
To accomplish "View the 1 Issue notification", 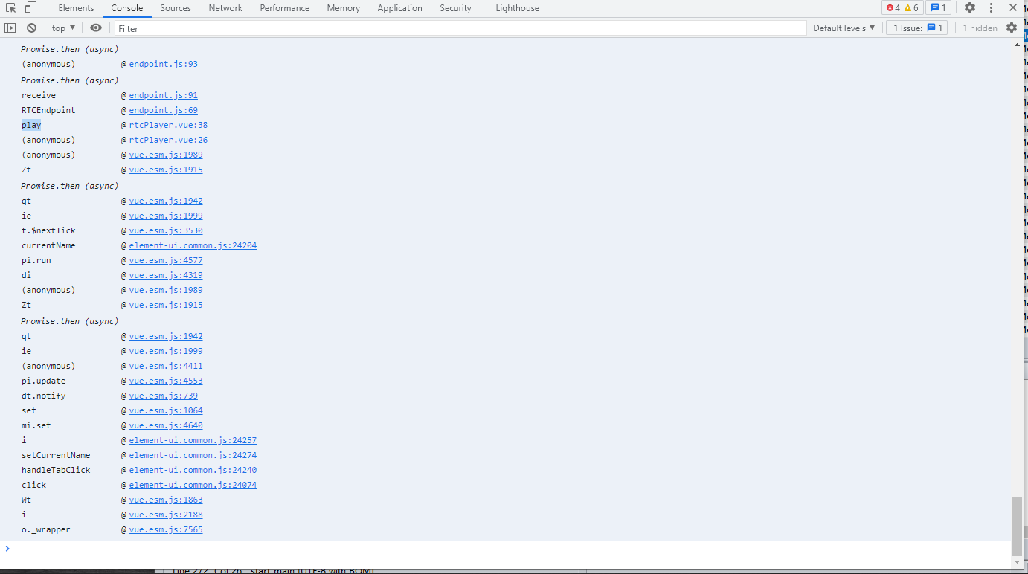I will coord(916,28).
